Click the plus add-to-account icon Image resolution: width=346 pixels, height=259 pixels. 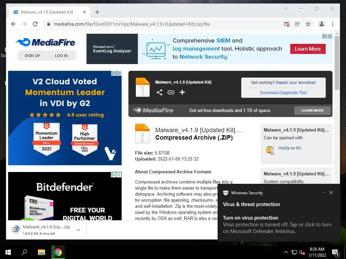(182, 92)
